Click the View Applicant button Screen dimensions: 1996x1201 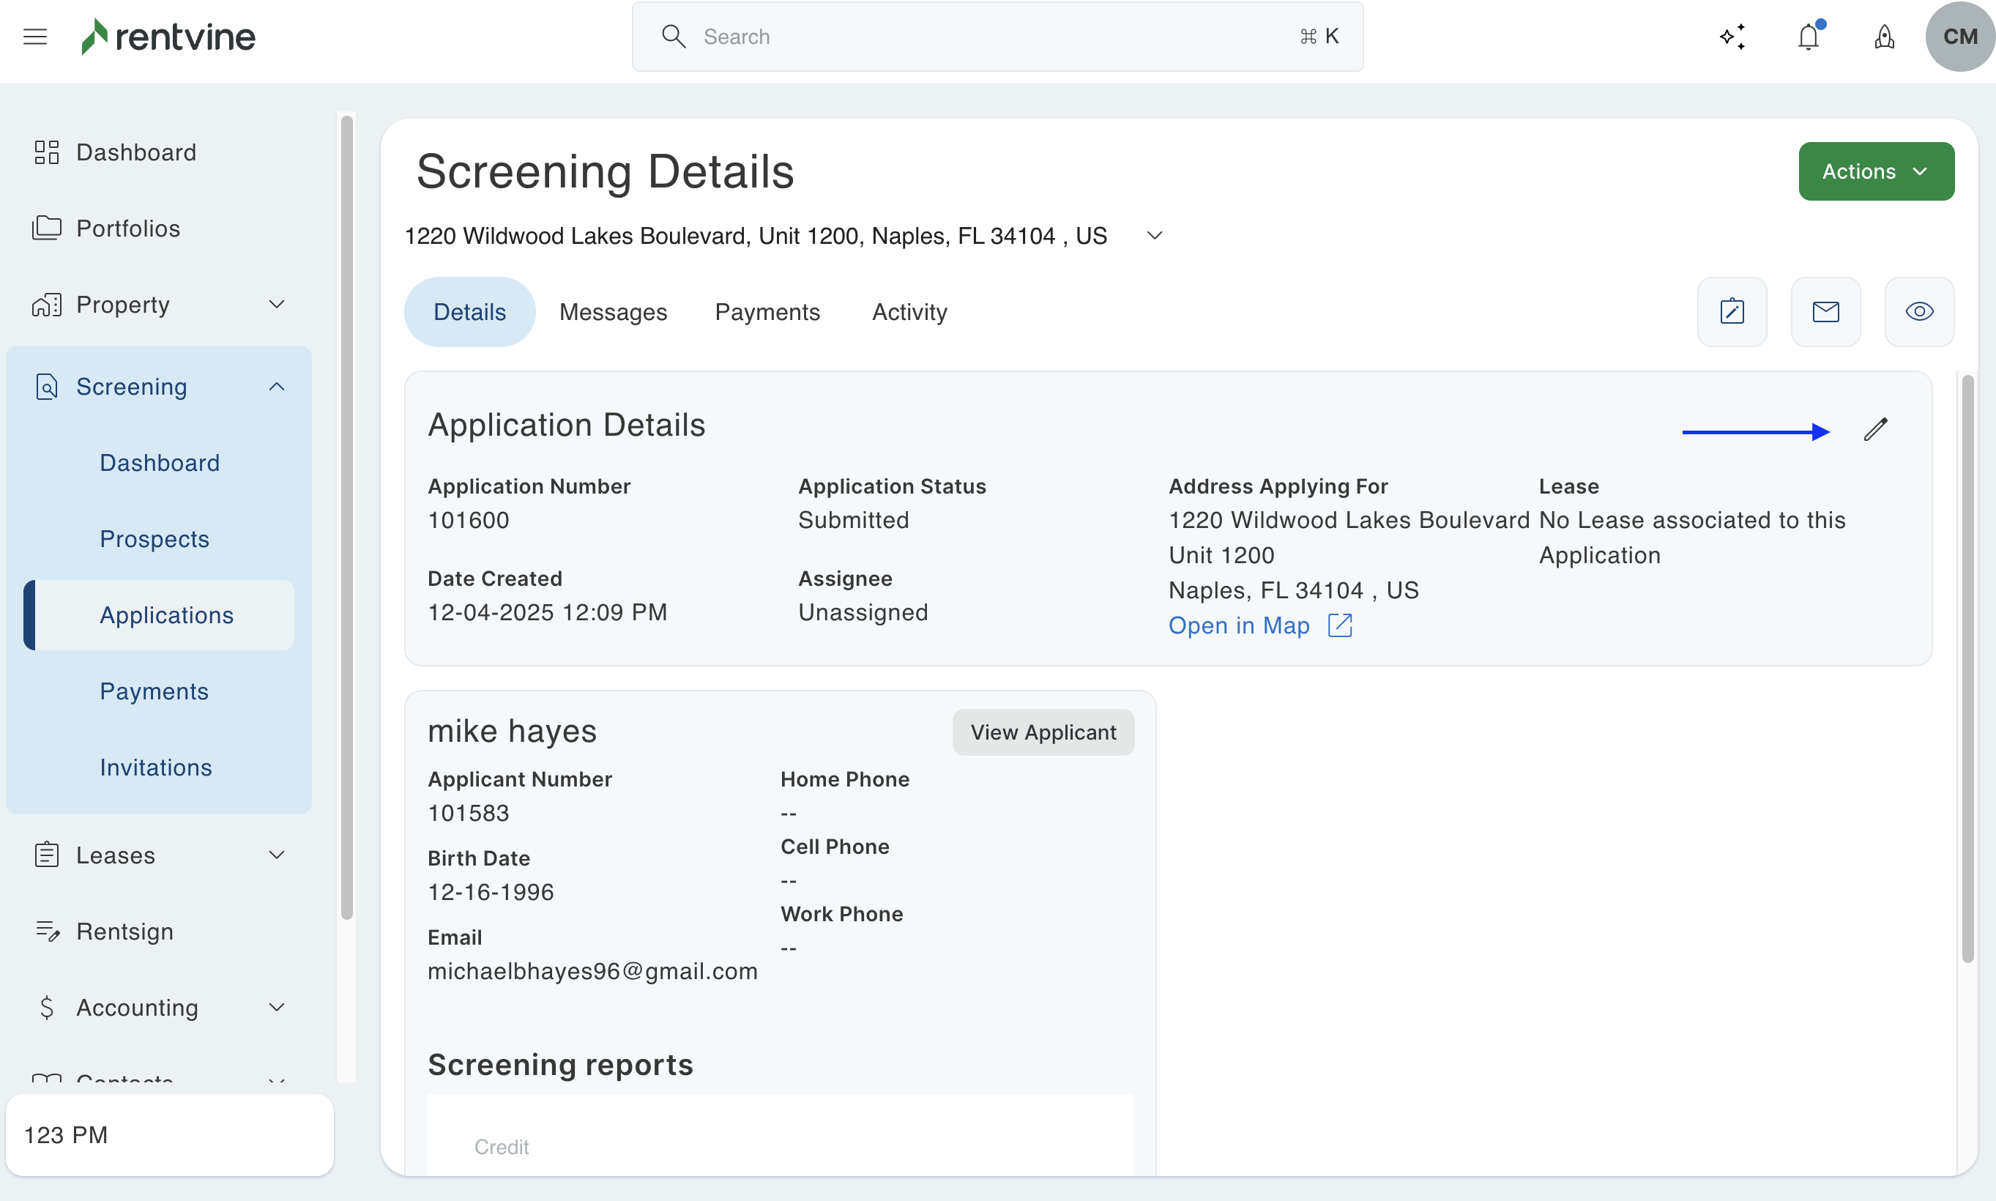(1042, 732)
